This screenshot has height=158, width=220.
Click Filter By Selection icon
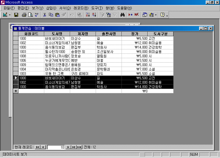[x=102, y=15]
